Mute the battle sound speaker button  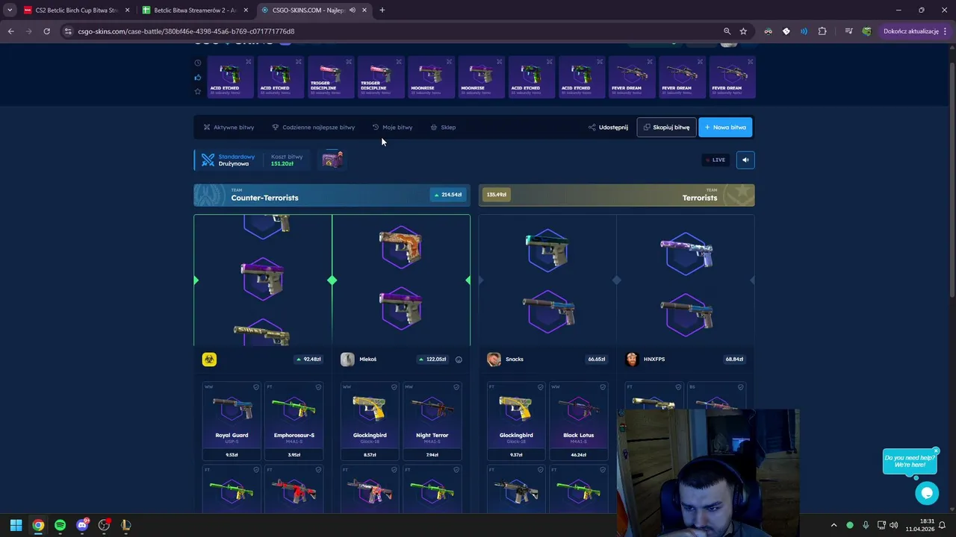point(745,160)
